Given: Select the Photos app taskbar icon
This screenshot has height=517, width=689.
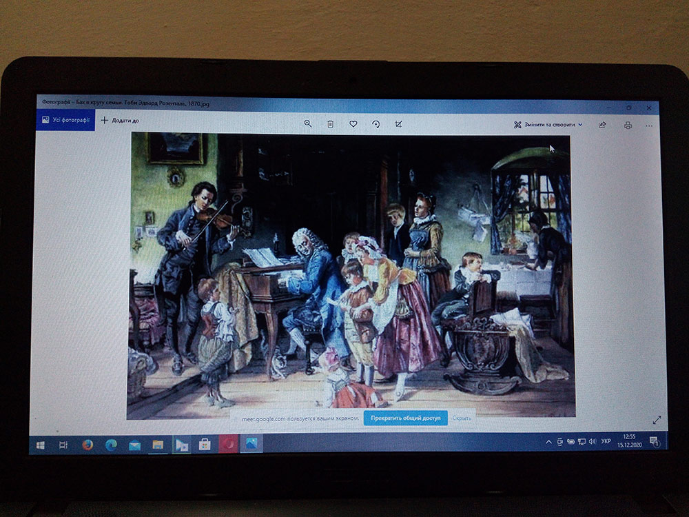Looking at the screenshot, I should [251, 444].
